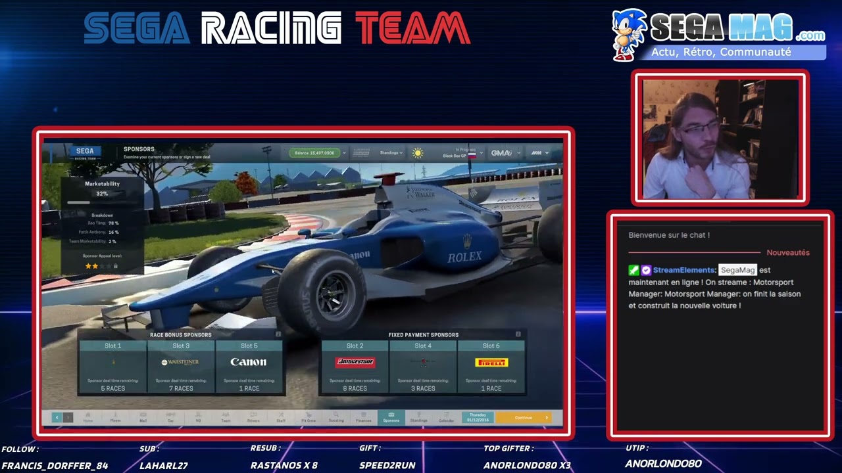Viewport: 842px width, 473px height.
Task: Click the StreamElements moderator badge icon
Action: (633, 270)
